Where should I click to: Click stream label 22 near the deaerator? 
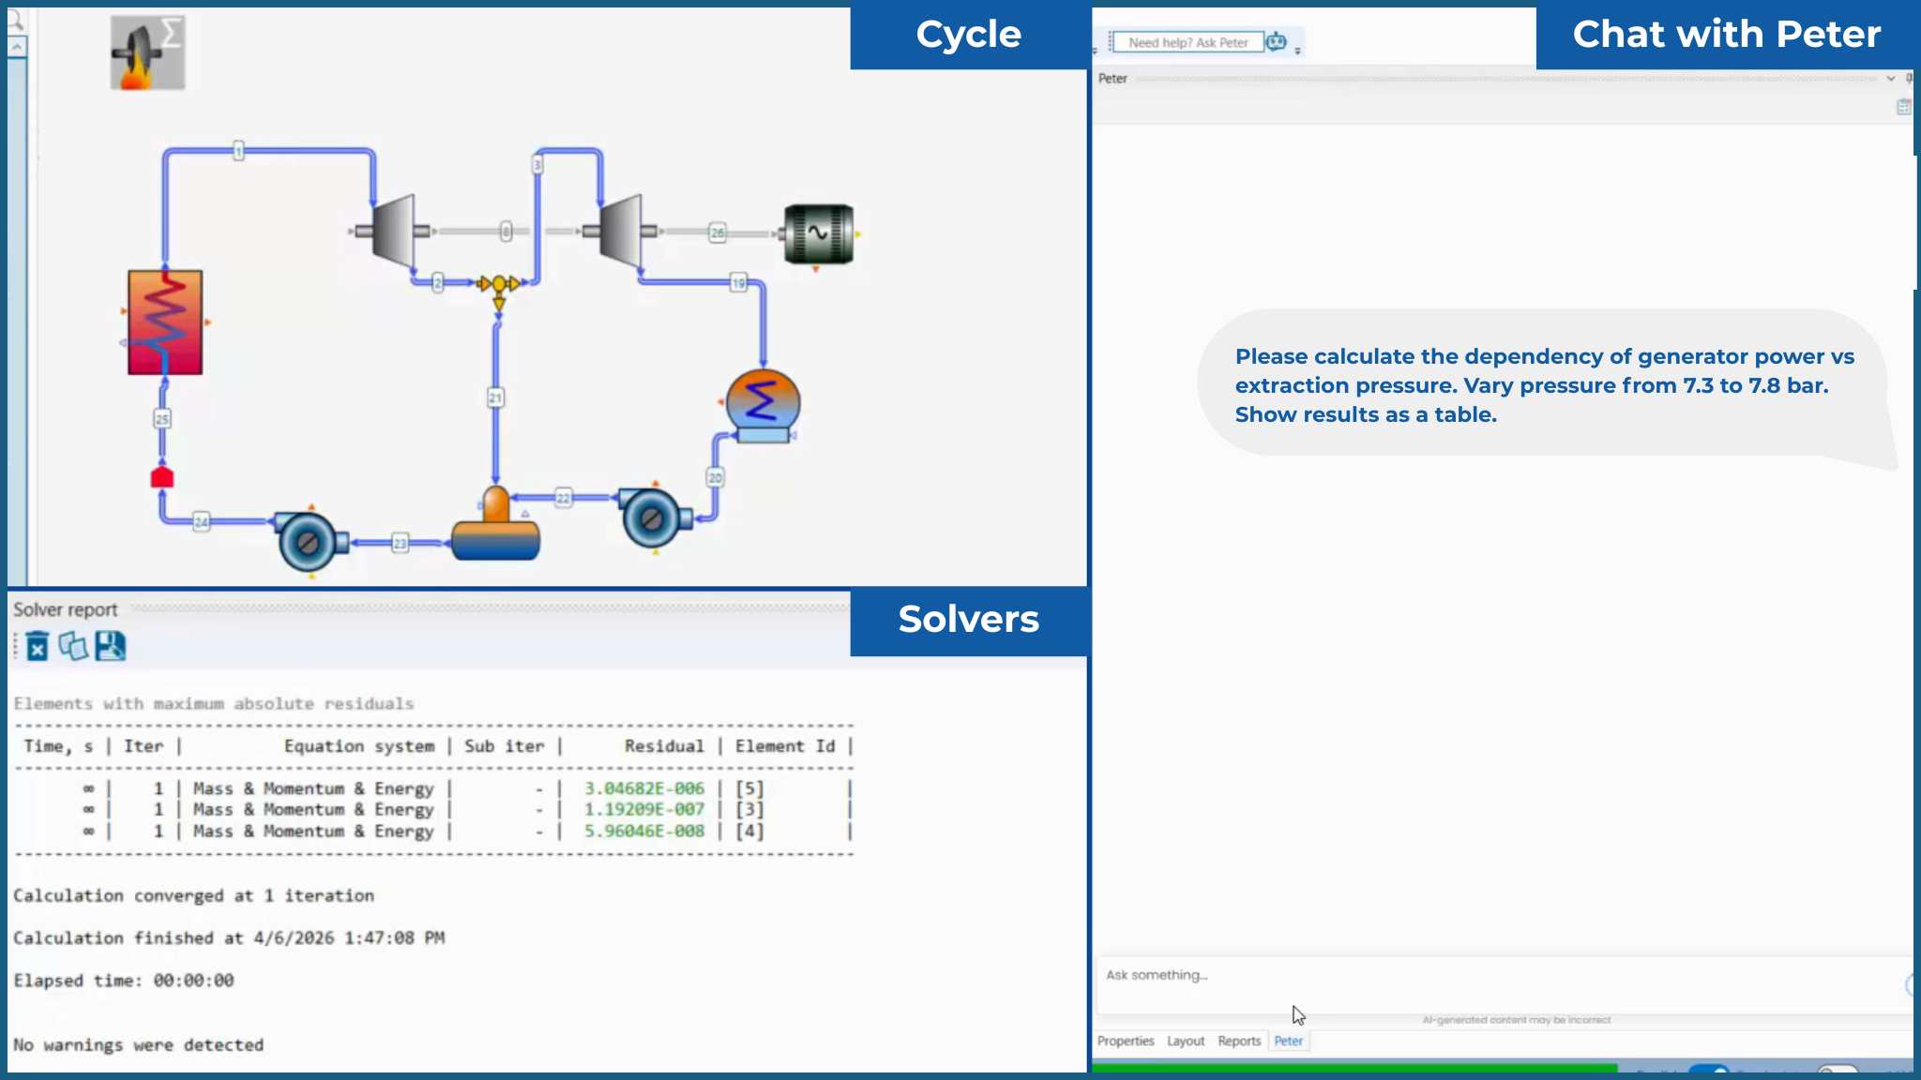coord(563,498)
